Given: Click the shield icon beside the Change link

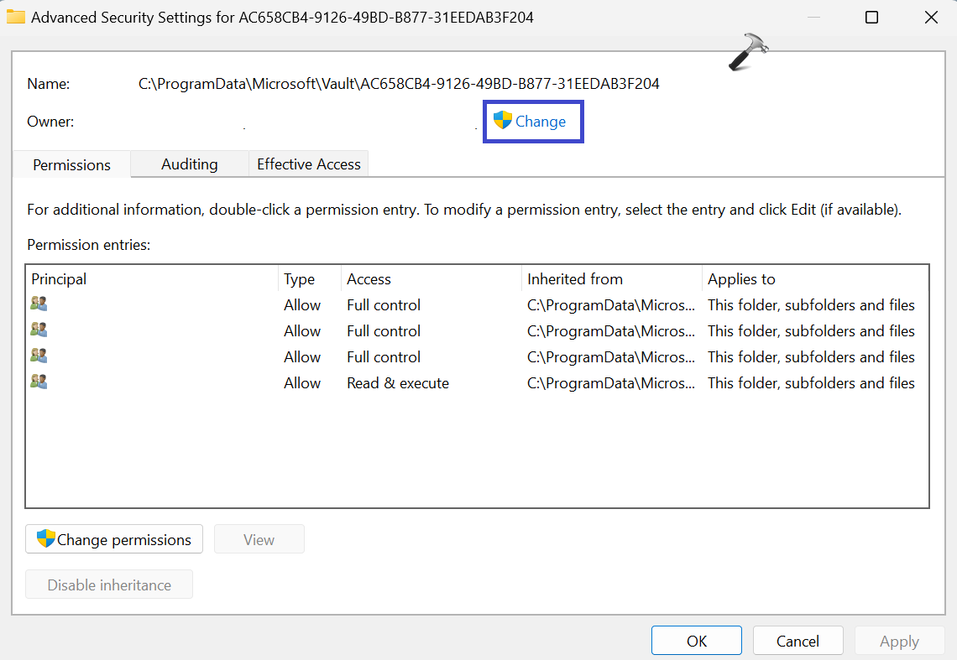Looking at the screenshot, I should tap(503, 121).
